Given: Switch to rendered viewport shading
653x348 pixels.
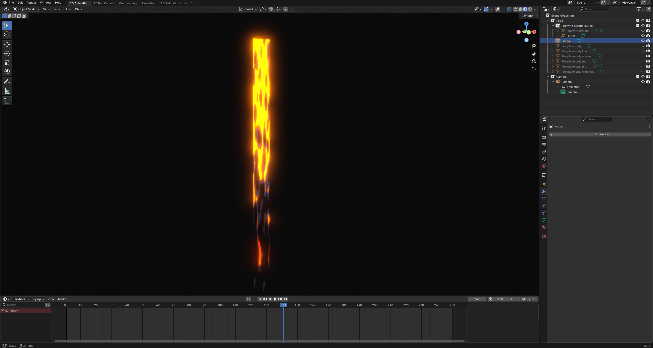Looking at the screenshot, I should click(530, 9).
